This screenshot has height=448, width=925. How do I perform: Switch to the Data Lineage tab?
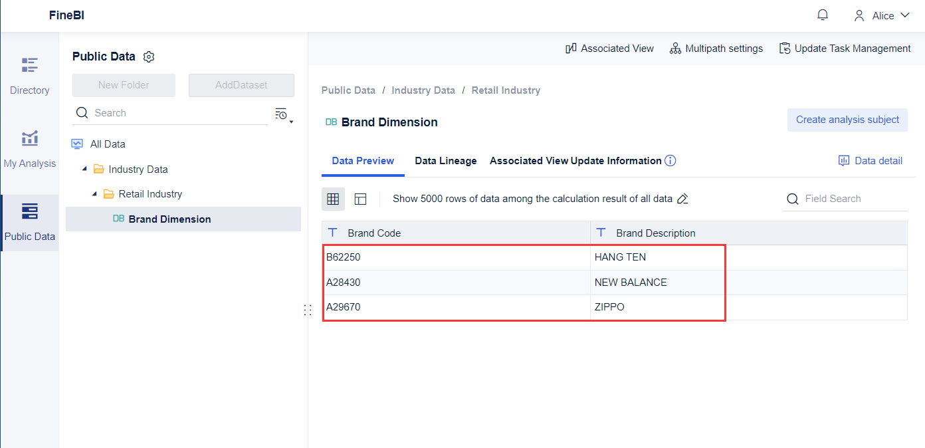(445, 160)
